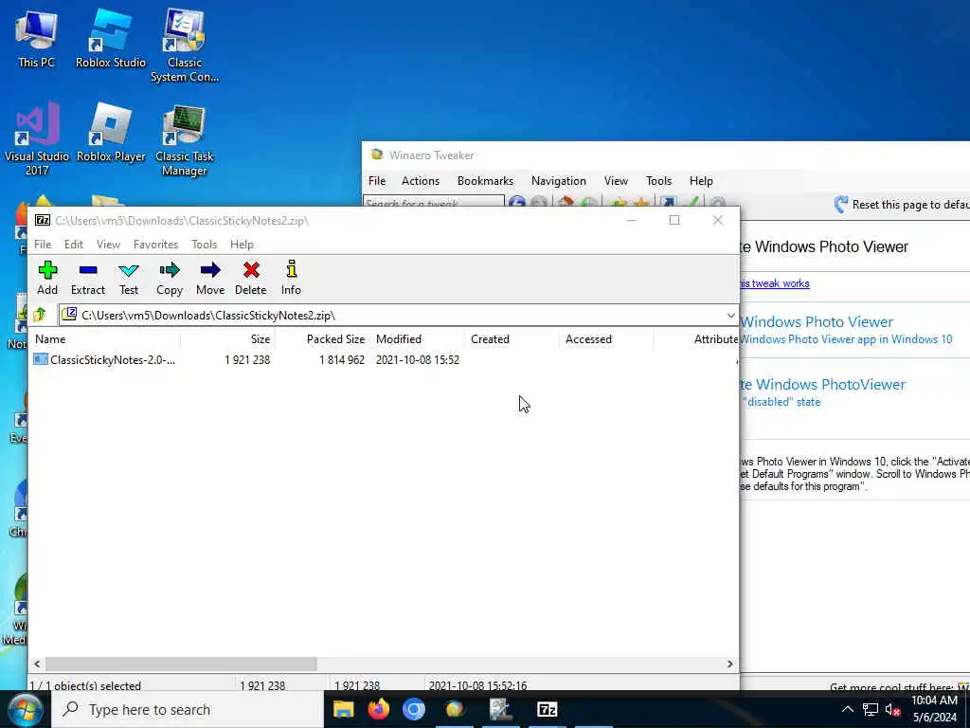970x728 pixels.
Task: Open the Tools menu in Winaero Tweaker
Action: click(659, 181)
